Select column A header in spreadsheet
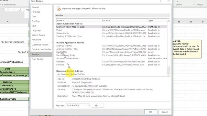Viewport: 207px width, 116px height. click(7, 22)
